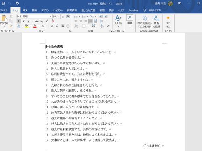
Task: Click the Request Signature button
Action: [156, 21]
